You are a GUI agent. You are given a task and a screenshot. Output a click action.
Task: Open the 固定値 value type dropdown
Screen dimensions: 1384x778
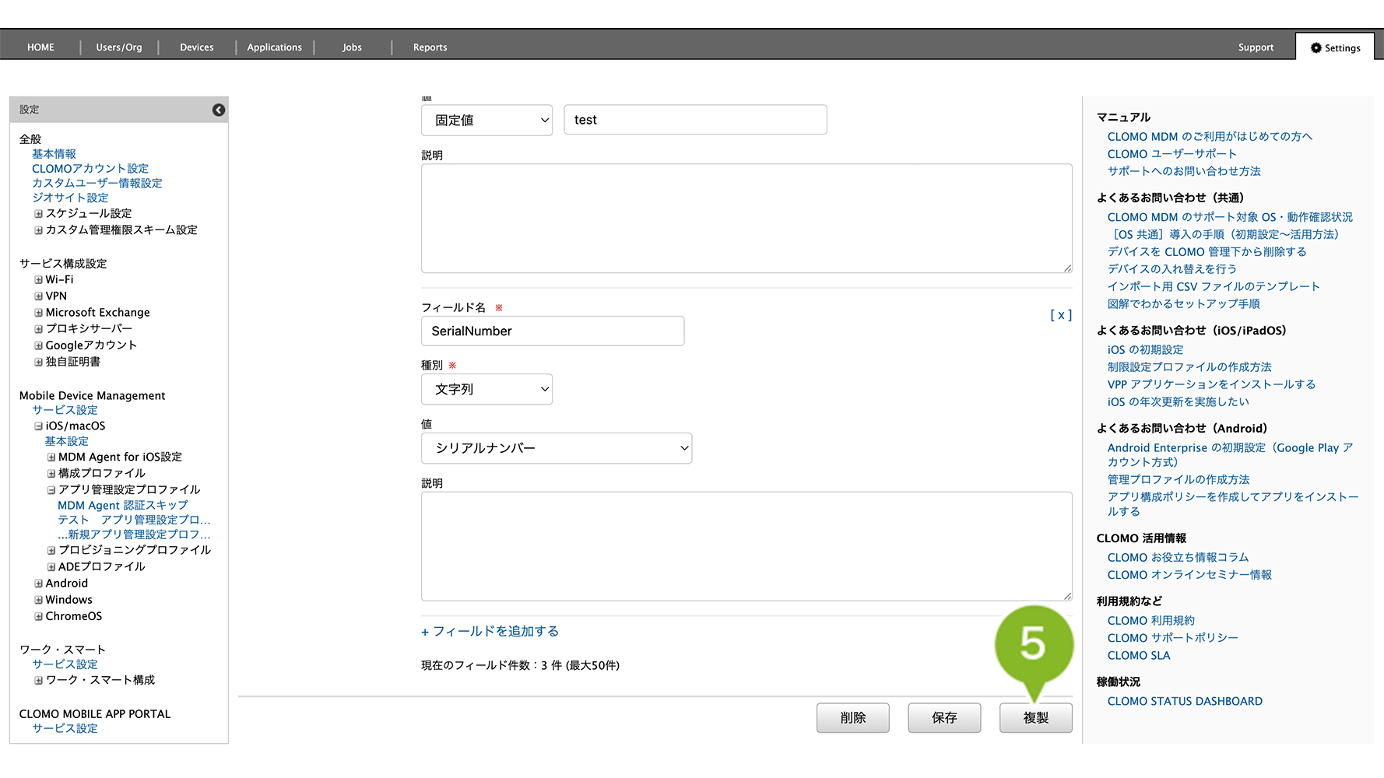pyautogui.click(x=487, y=121)
